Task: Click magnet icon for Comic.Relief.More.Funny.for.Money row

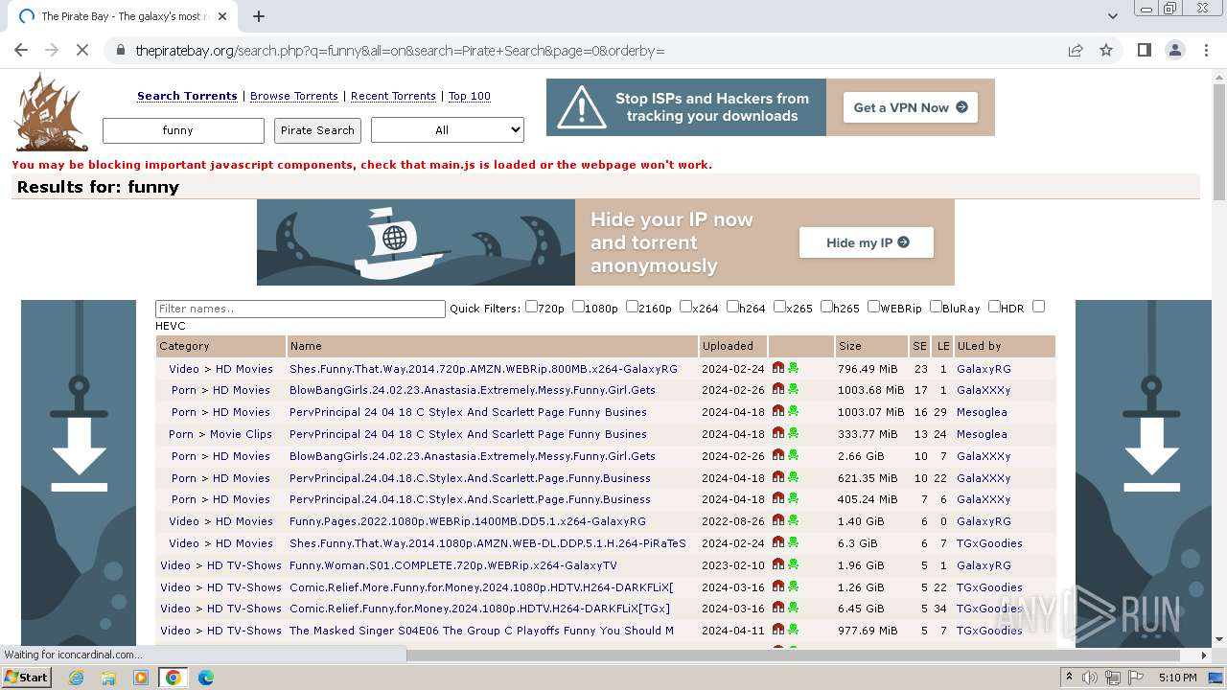Action: click(x=778, y=586)
